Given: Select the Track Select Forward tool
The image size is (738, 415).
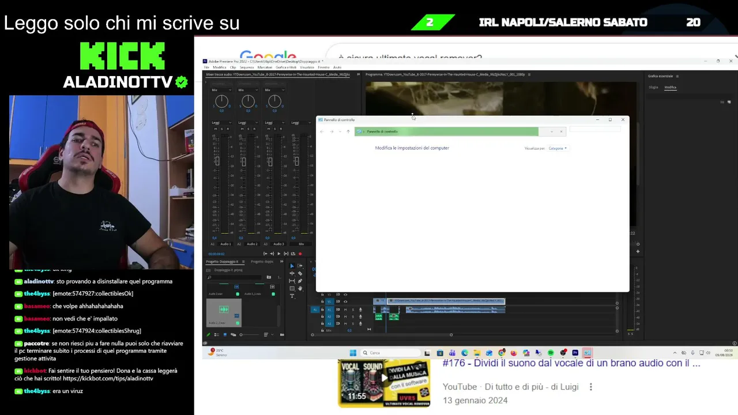Looking at the screenshot, I should point(300,266).
